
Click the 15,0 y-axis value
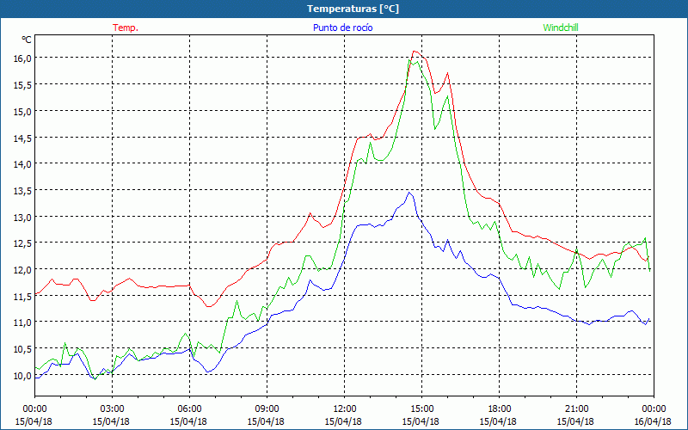coord(22,111)
